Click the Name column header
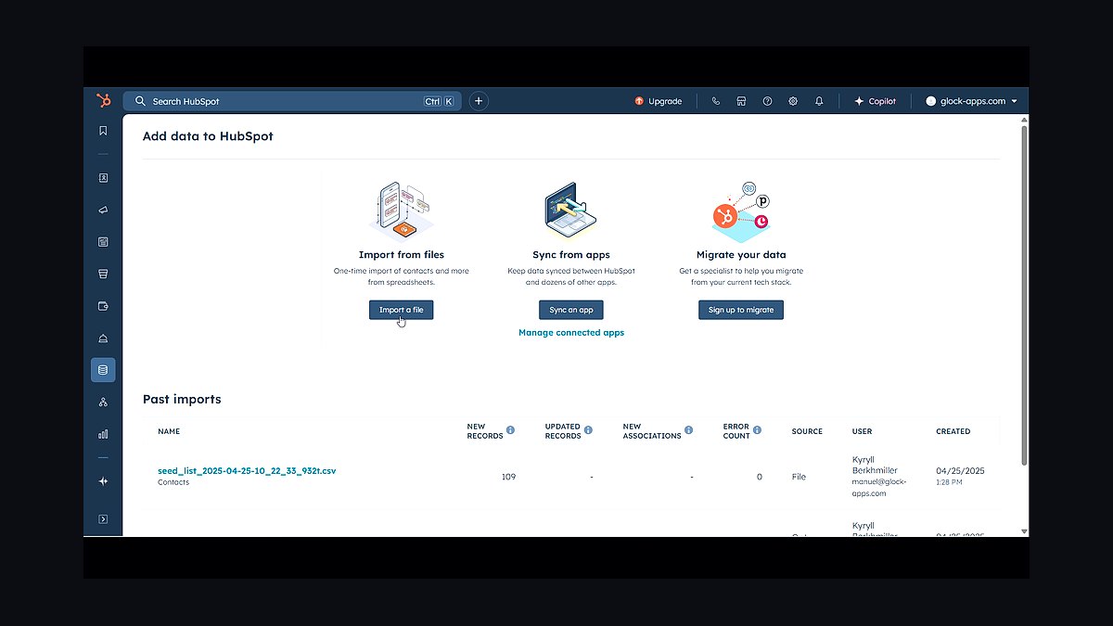The image size is (1113, 626). coord(169,431)
